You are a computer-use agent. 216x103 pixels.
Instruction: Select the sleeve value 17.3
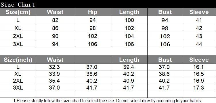pos(198,88)
